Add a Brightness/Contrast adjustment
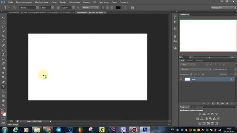Screen dimensions: 237x133 click(x=200, y=114)
